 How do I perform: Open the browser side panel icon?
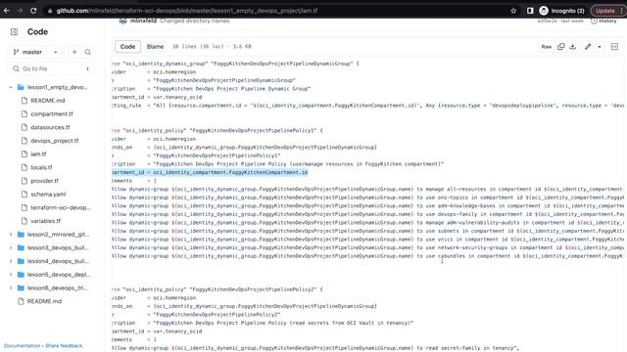530,11
